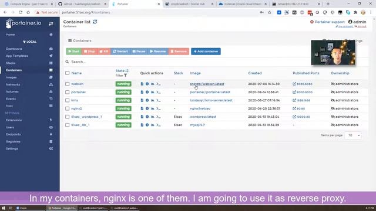This screenshot has width=376, height=211.
Task: Click the Remove containers button
Action: [179, 52]
